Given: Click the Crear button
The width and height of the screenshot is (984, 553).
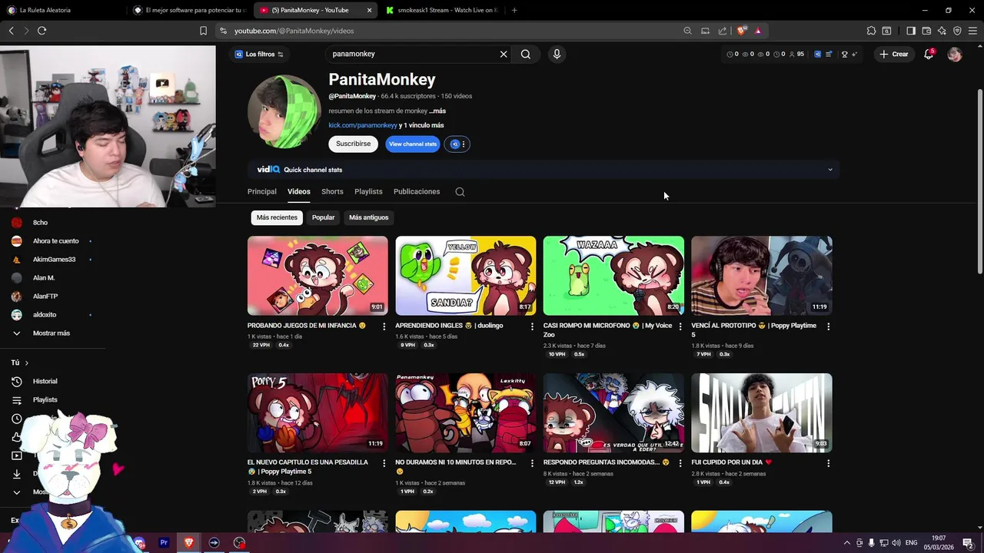Looking at the screenshot, I should 894,55.
